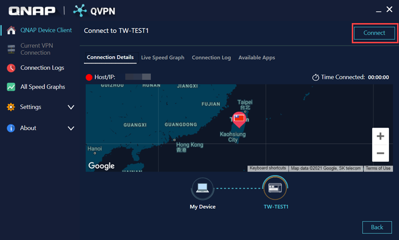Open All Speed Graphs page
Image resolution: width=399 pixels, height=240 pixels.
[x=43, y=87]
